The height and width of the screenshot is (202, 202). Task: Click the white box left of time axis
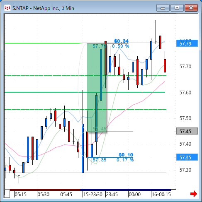point(7,194)
